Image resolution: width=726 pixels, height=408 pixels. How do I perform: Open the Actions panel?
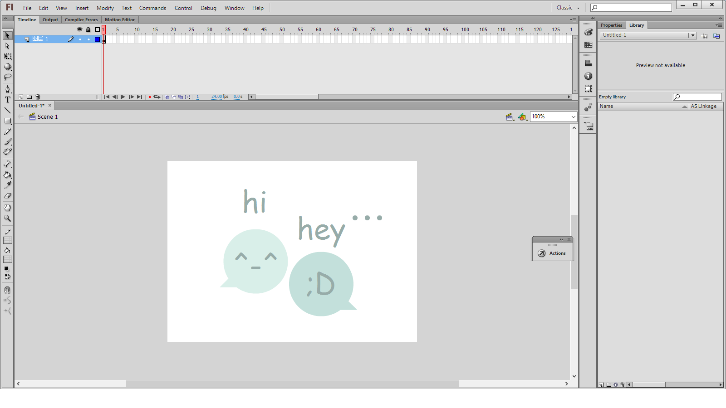[x=552, y=253]
